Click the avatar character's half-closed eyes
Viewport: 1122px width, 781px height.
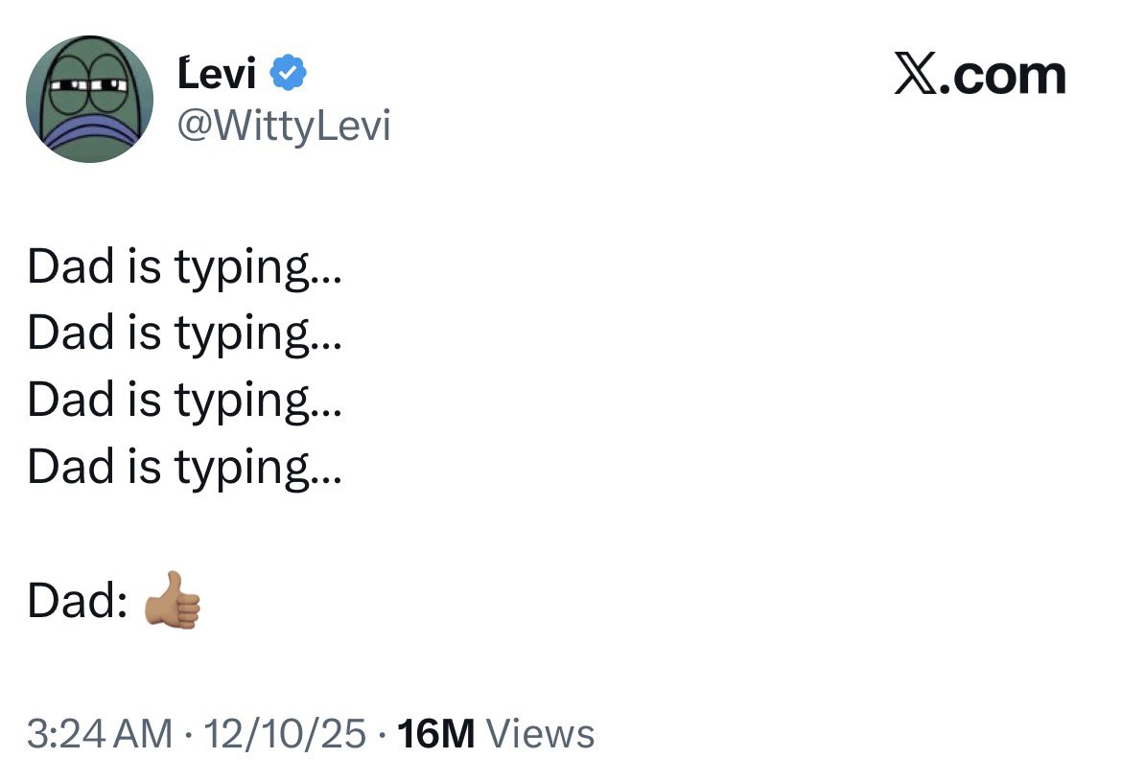click(x=88, y=84)
